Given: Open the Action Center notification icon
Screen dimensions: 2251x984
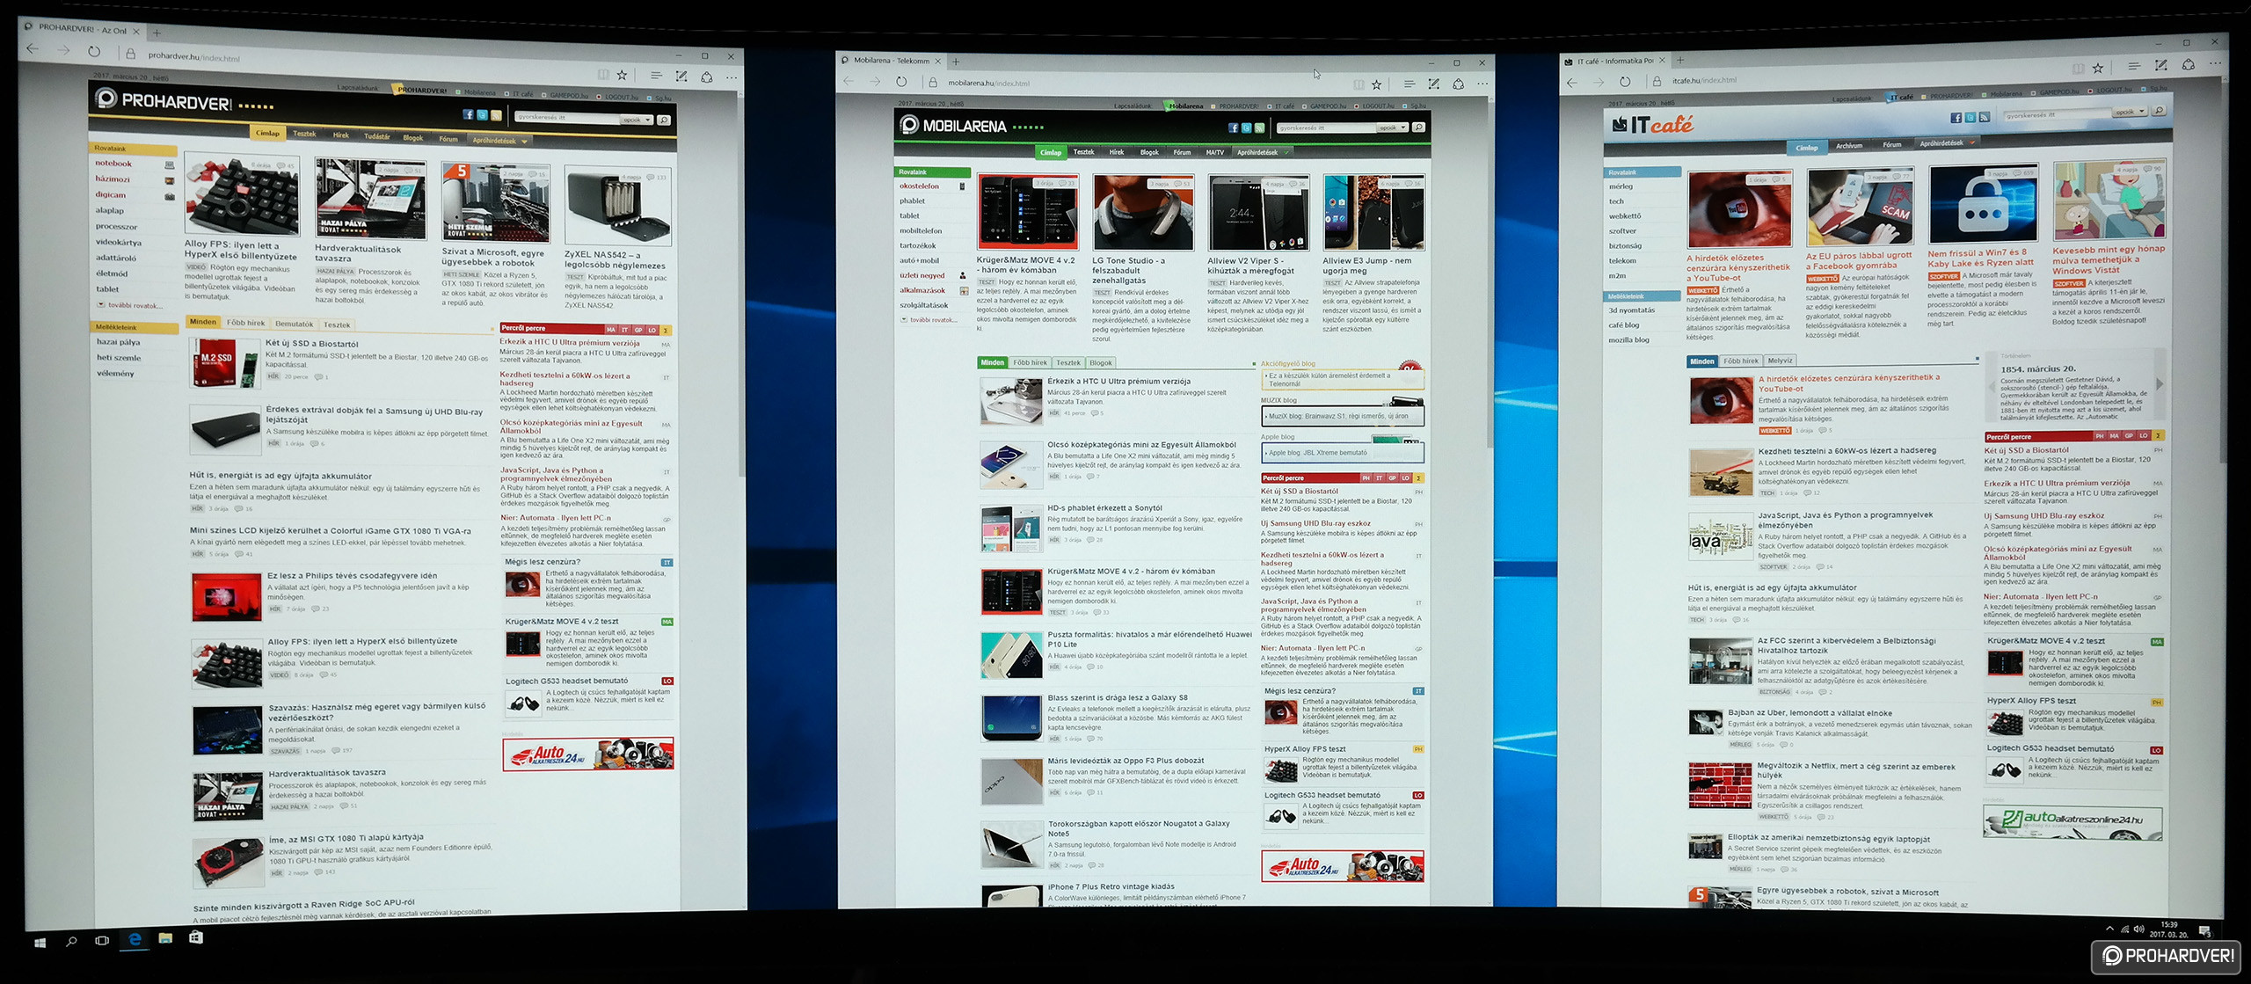Looking at the screenshot, I should pos(2204,931).
